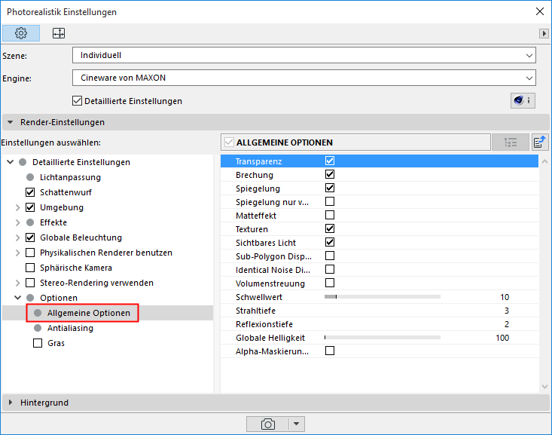Toggle the Transparenz checkbox
The width and height of the screenshot is (552, 435).
330,161
